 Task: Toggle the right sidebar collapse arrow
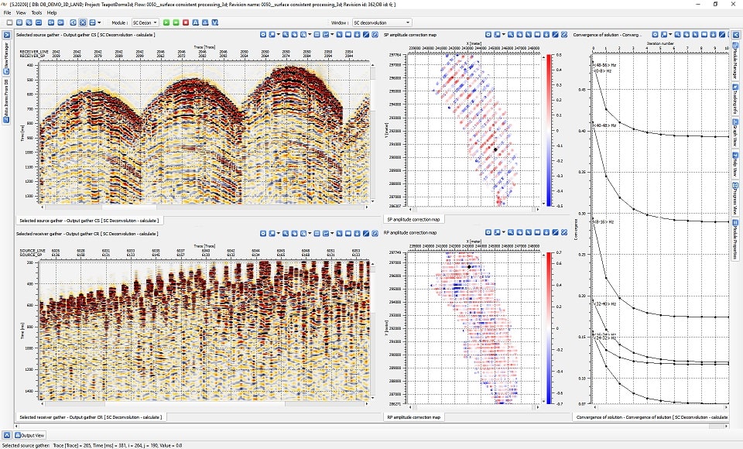(736, 35)
